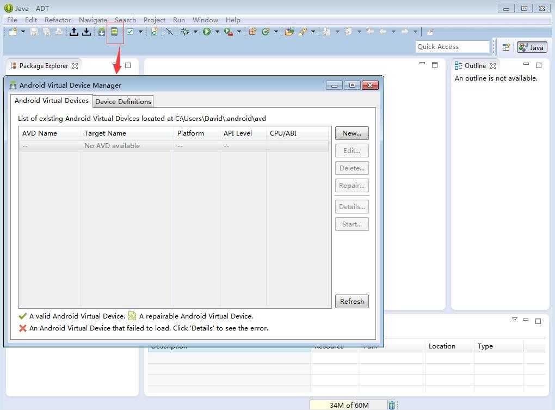Click the Back navigation arrow icon
The image size is (555, 410).
pos(383,32)
